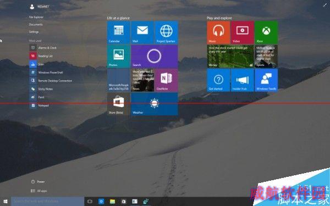Image resolution: width=330 pixels, height=206 pixels.
Task: Restore Start menu size with the corner arrow
Action: point(325,5)
